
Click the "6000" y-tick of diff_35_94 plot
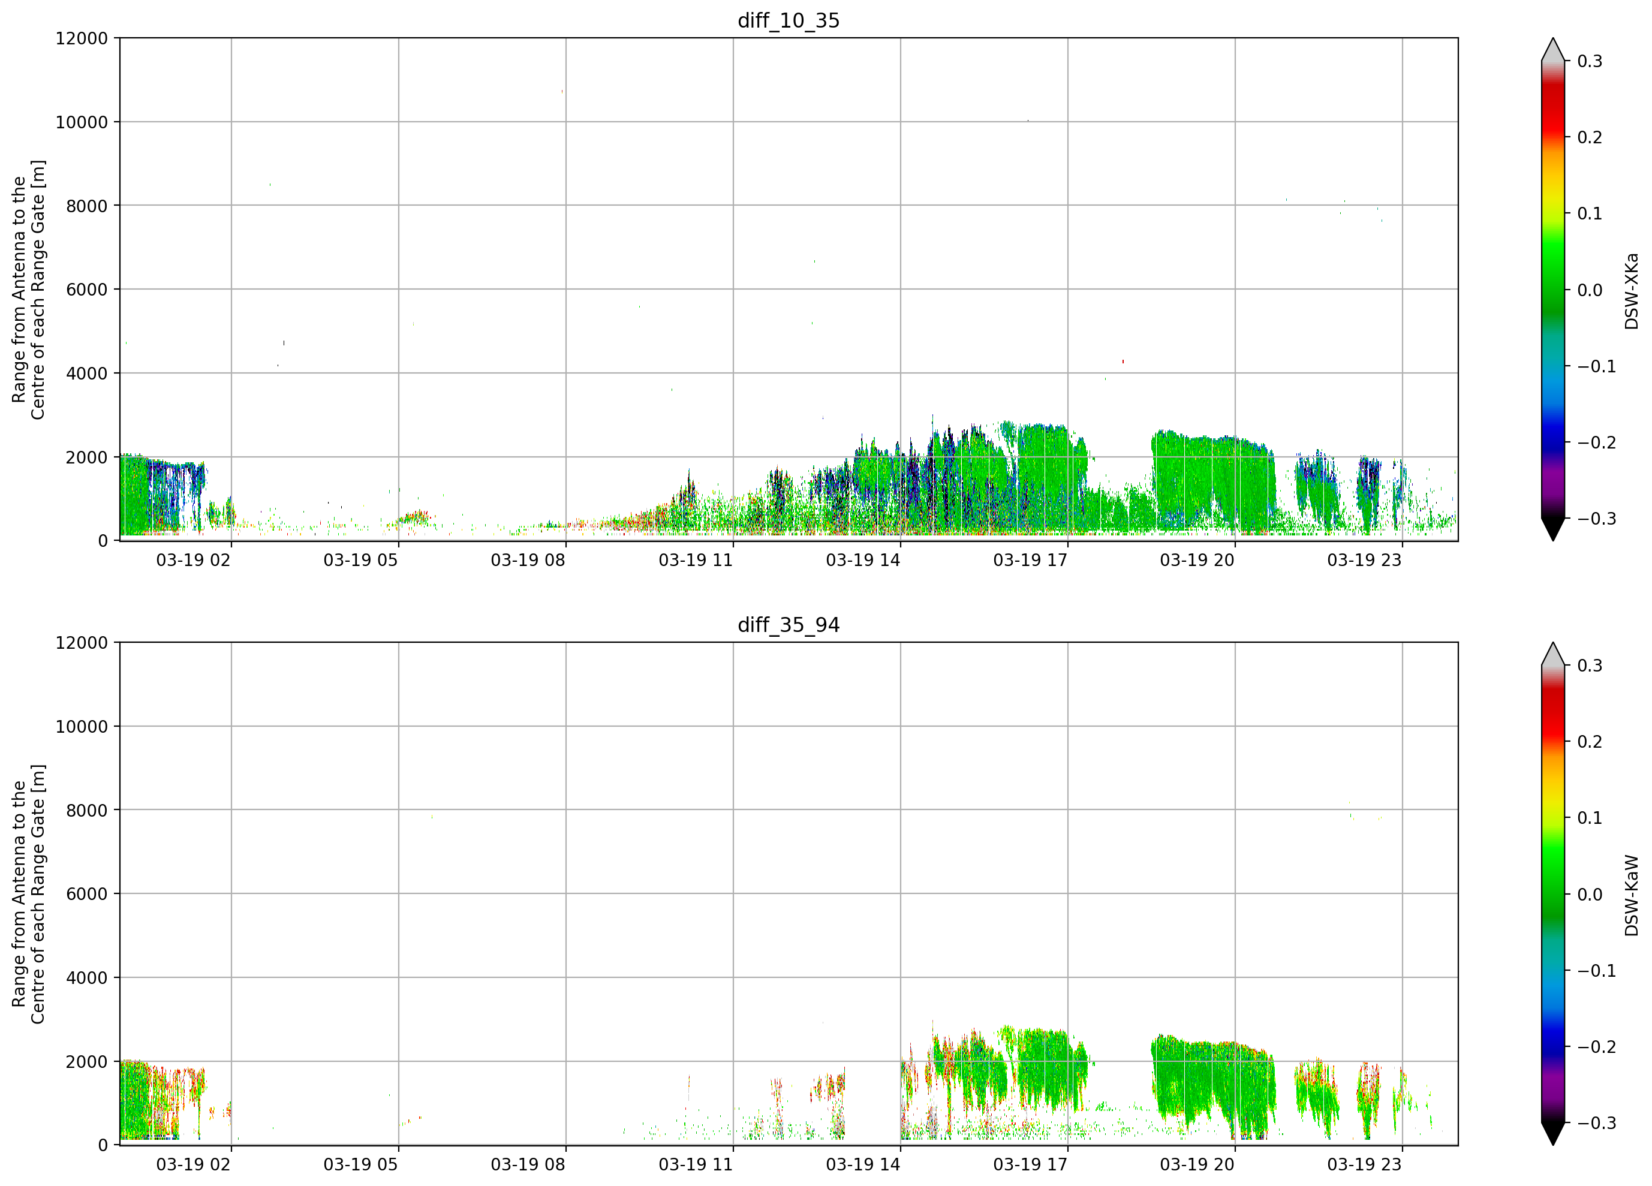click(x=87, y=895)
